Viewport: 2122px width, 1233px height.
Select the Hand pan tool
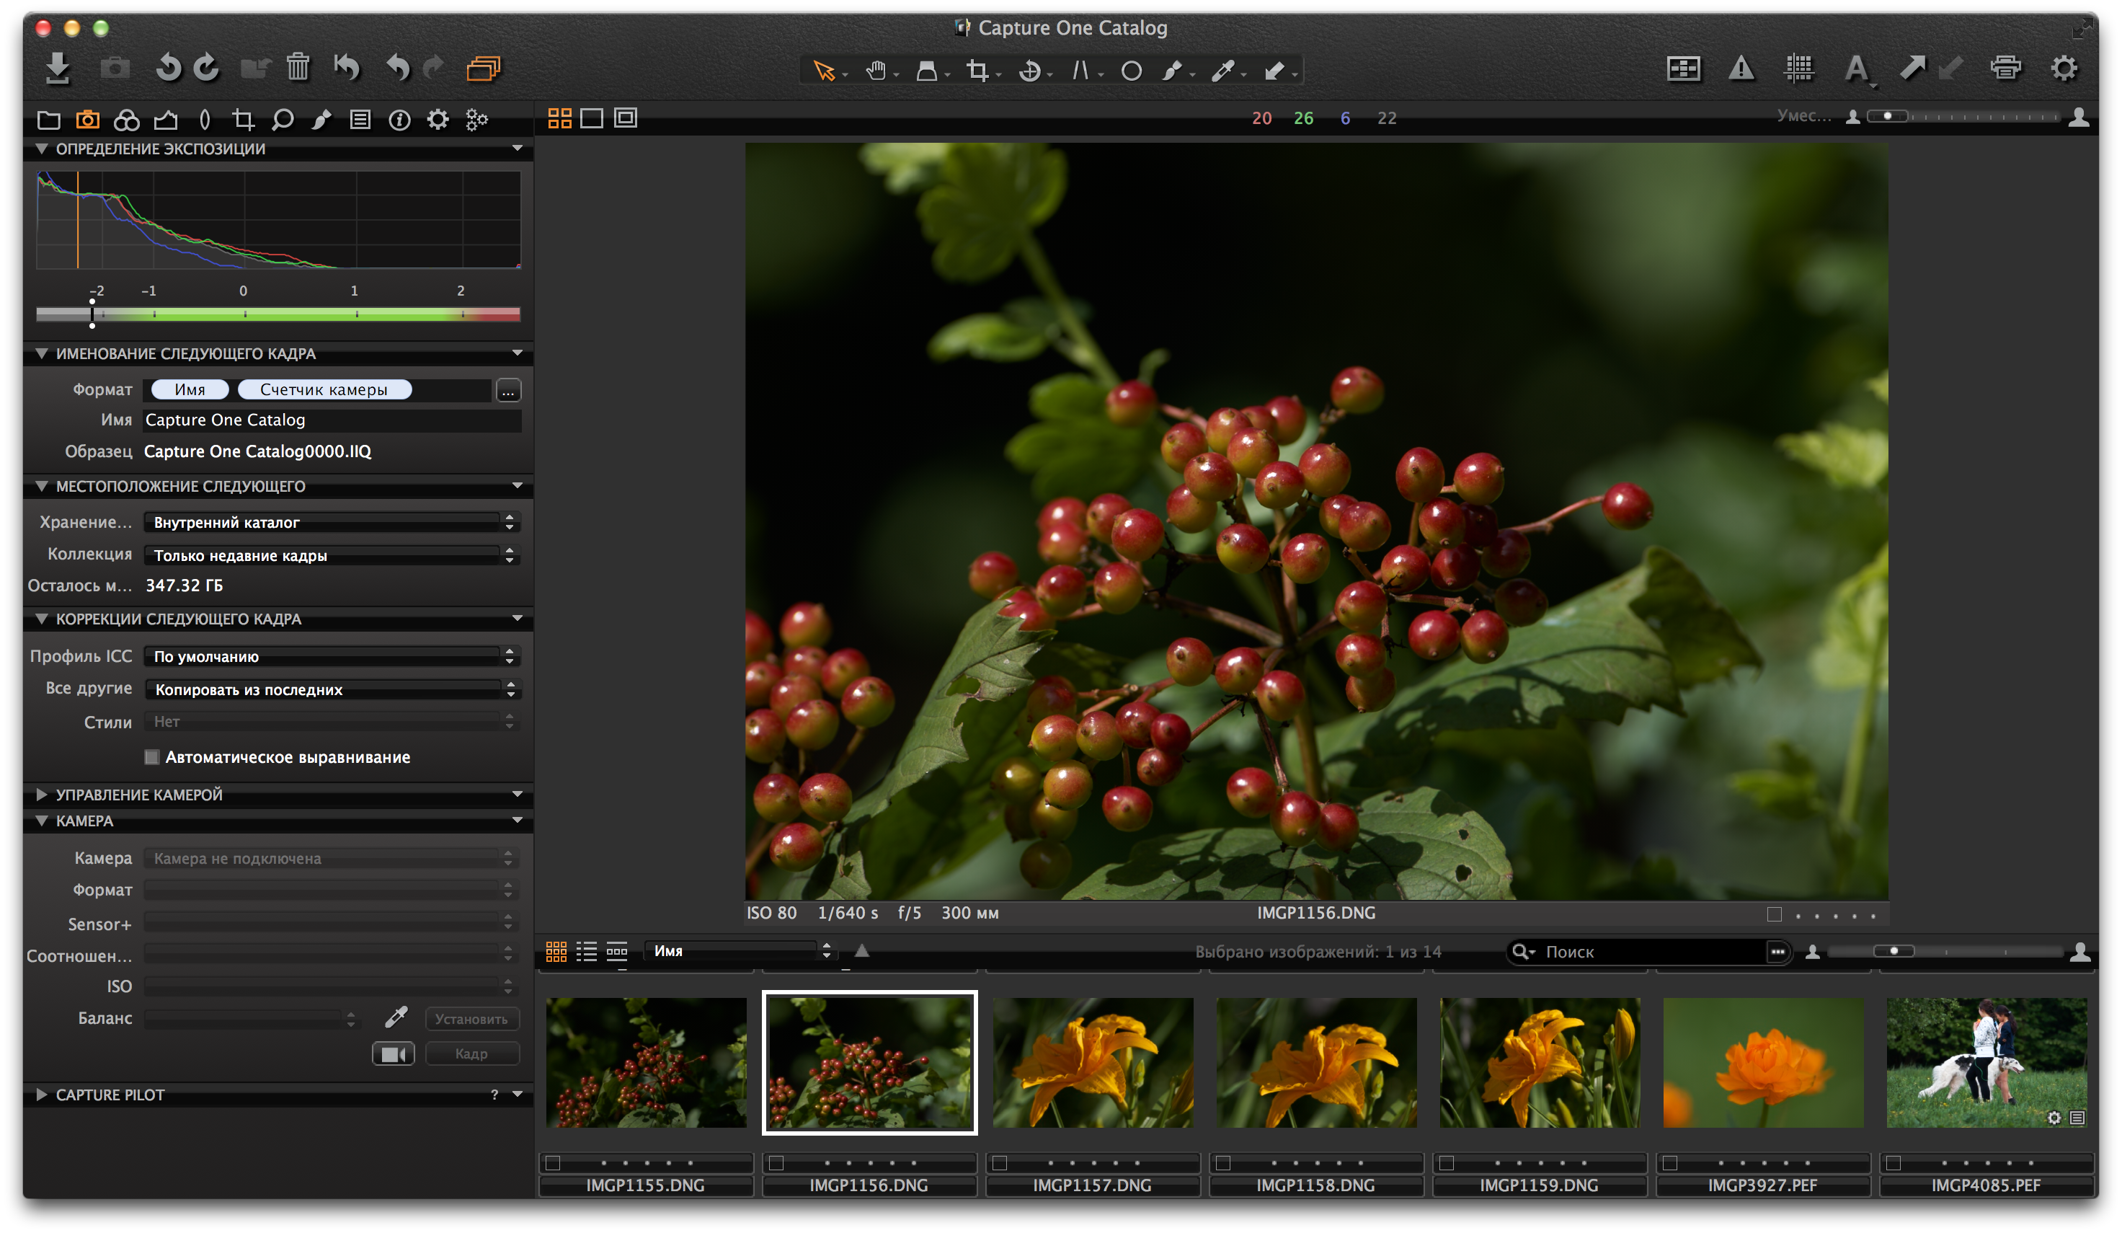[876, 71]
